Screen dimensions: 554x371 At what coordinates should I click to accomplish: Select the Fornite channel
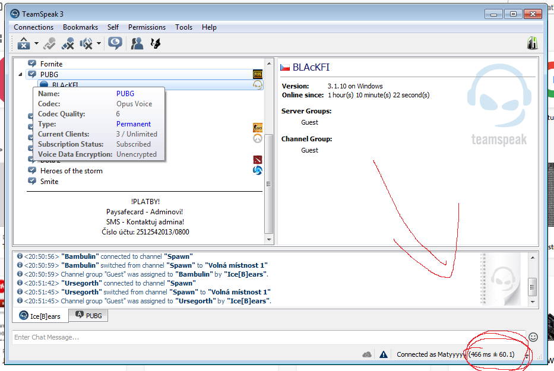[x=51, y=64]
